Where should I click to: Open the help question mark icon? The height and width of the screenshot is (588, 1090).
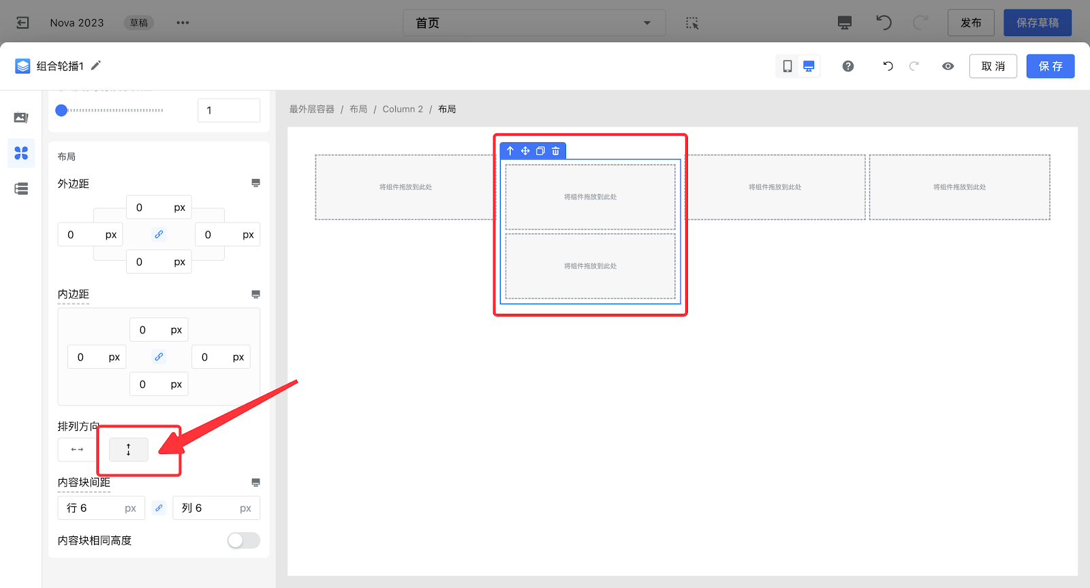(x=848, y=66)
